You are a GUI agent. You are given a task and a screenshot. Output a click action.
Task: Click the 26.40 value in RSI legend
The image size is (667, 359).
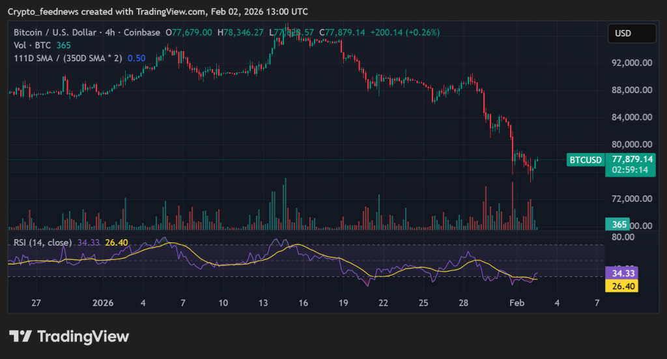117,242
